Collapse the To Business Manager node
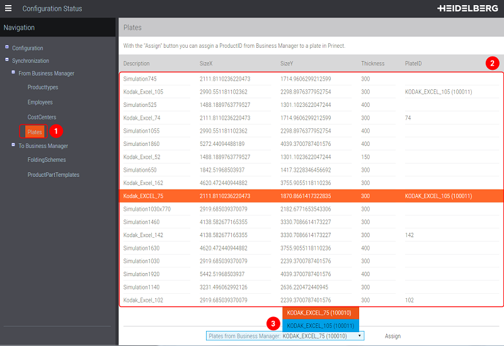The width and height of the screenshot is (504, 346). pos(13,145)
